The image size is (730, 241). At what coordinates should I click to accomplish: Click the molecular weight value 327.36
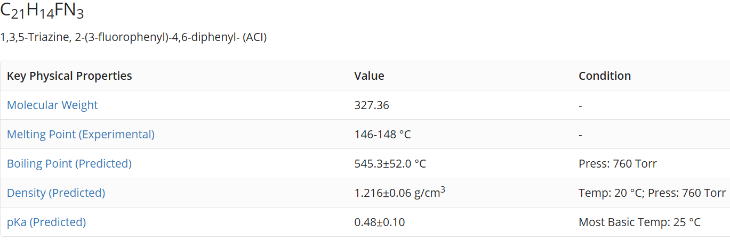tap(372, 105)
